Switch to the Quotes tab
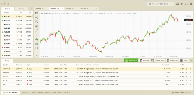Image resolution: width=194 pixels, height=95 pixels. tap(8, 9)
